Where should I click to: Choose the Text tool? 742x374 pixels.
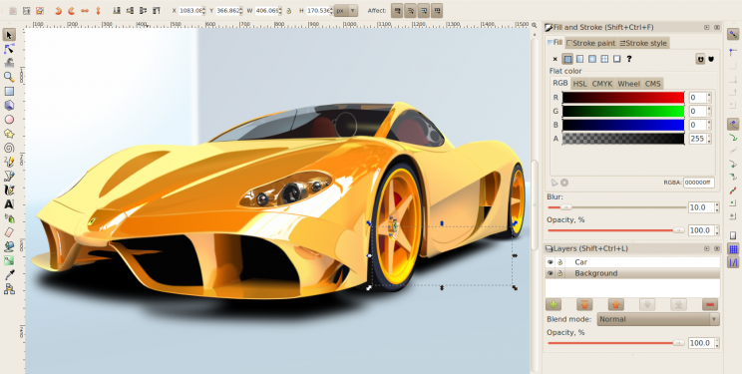[9, 204]
